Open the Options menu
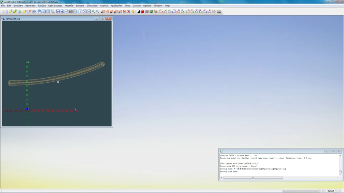 pyautogui.click(x=147, y=6)
